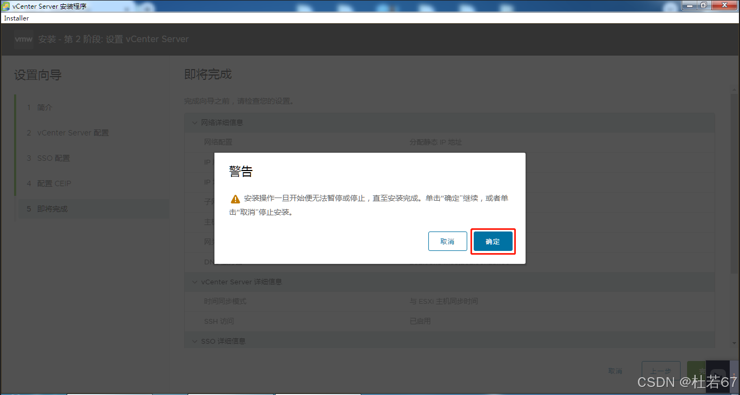The width and height of the screenshot is (740, 395).
Task: Click the 上一步 back button
Action: (661, 371)
